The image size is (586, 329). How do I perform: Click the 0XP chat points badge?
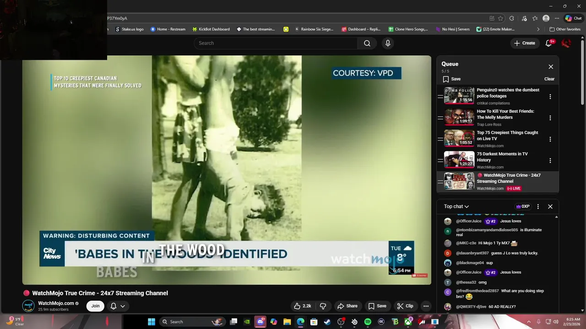tap(523, 207)
